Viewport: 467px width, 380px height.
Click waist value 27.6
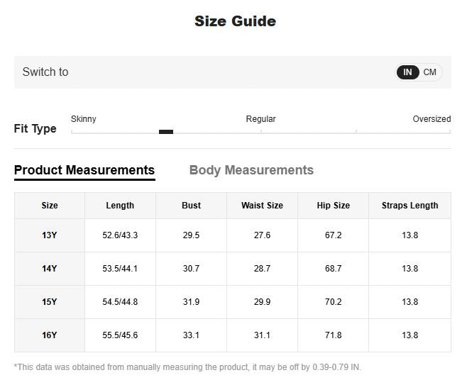pyautogui.click(x=262, y=235)
